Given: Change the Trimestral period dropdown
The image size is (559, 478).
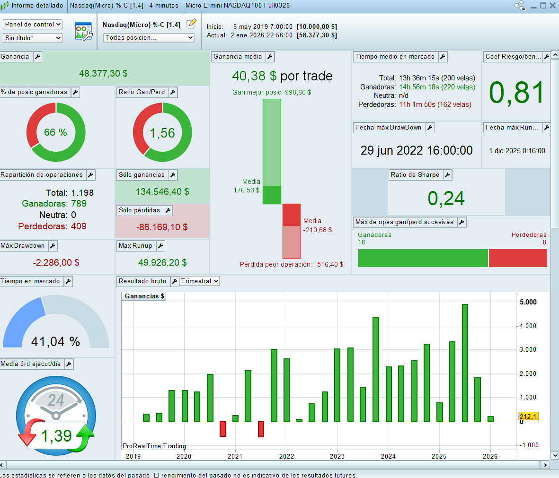Looking at the screenshot, I should click(x=199, y=281).
